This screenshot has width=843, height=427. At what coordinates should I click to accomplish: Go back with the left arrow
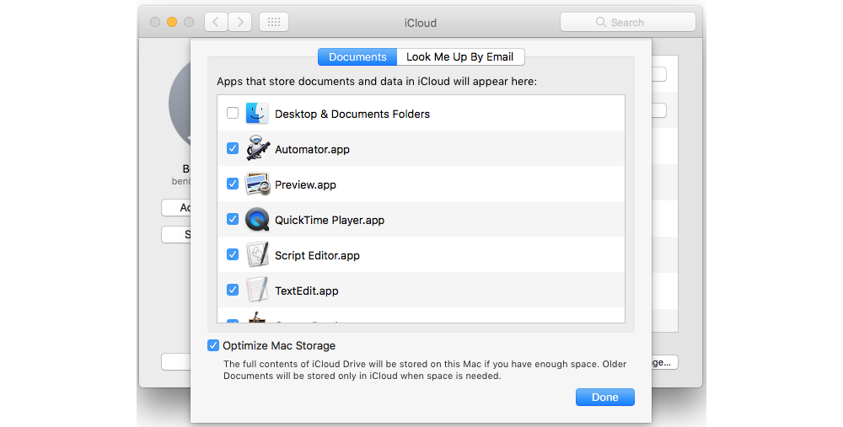(216, 23)
